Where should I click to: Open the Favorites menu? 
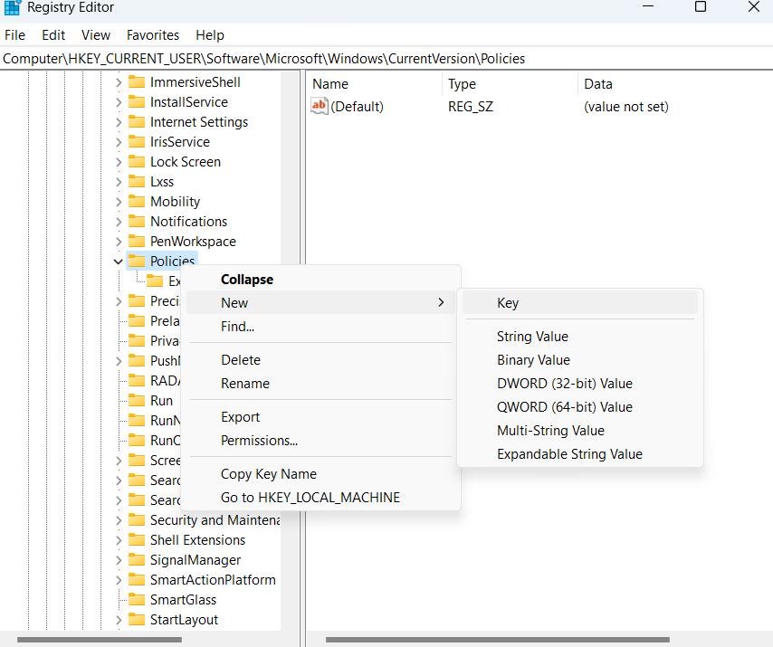(x=152, y=34)
